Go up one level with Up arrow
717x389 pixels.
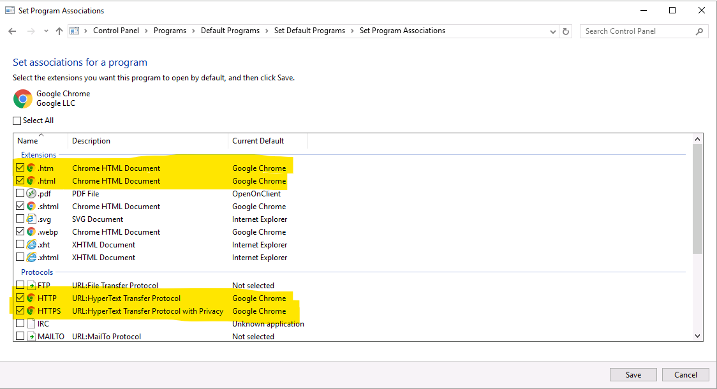(x=59, y=31)
